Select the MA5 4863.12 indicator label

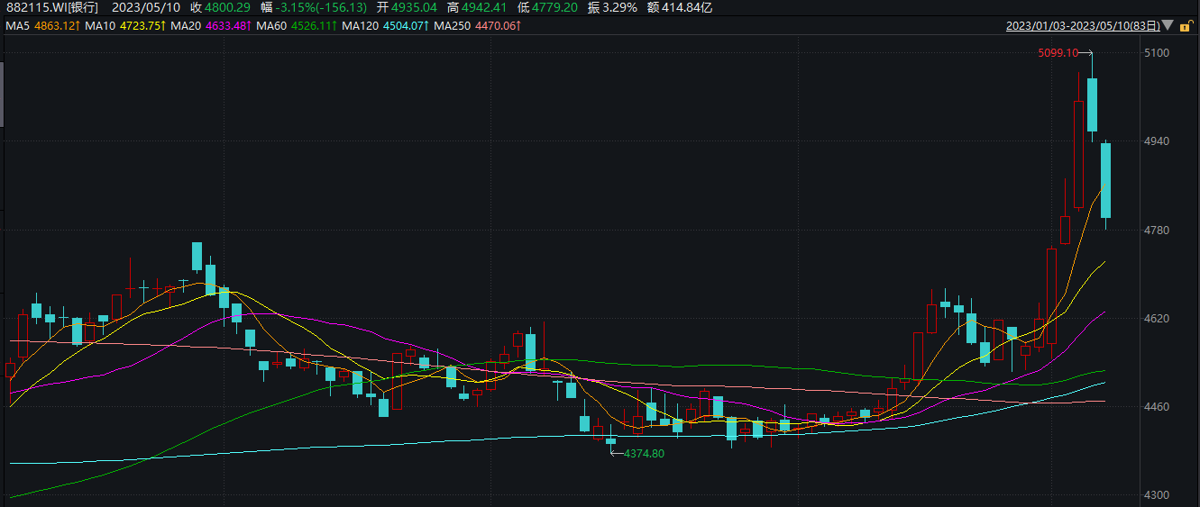point(43,26)
